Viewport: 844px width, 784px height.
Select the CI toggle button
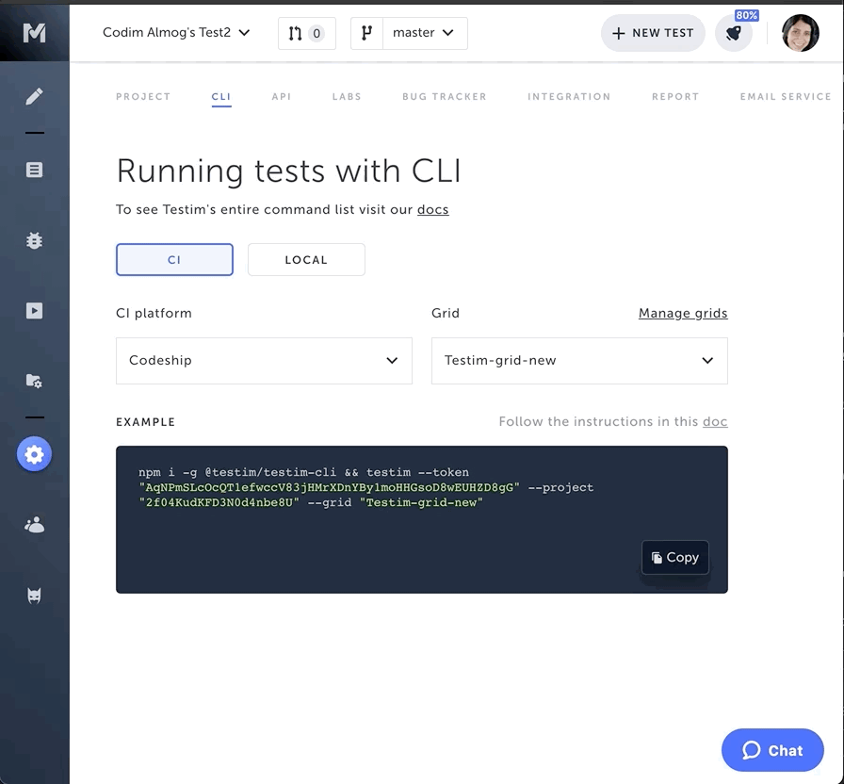tap(174, 259)
